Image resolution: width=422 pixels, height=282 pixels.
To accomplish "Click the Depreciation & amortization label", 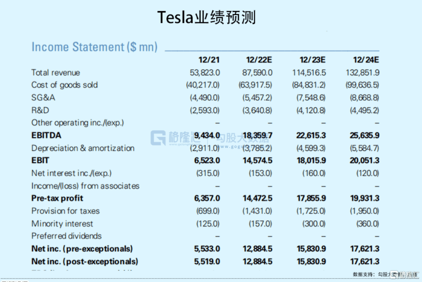I will (83, 148).
